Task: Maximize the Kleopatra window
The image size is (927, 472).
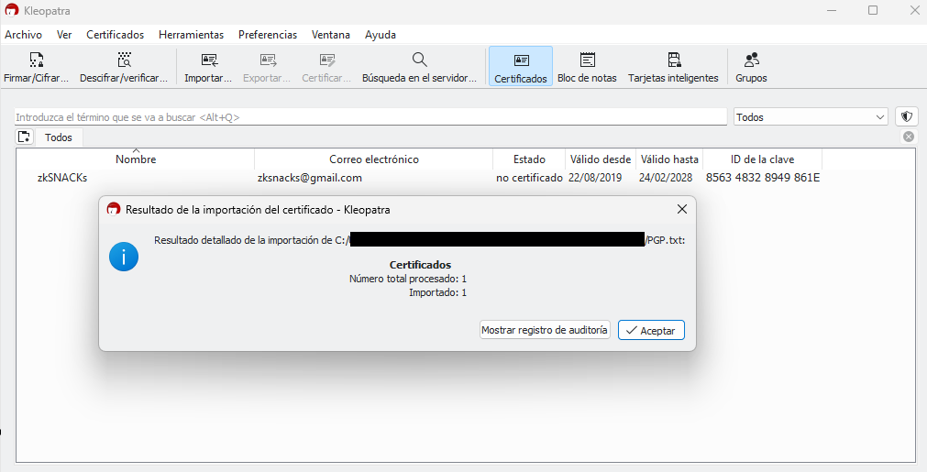Action: tap(873, 11)
